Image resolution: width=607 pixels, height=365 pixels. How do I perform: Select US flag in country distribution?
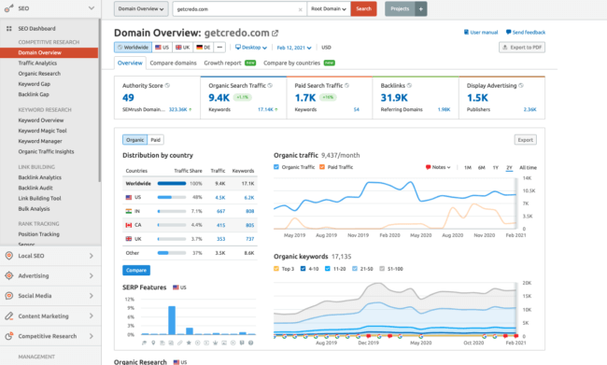click(x=129, y=197)
